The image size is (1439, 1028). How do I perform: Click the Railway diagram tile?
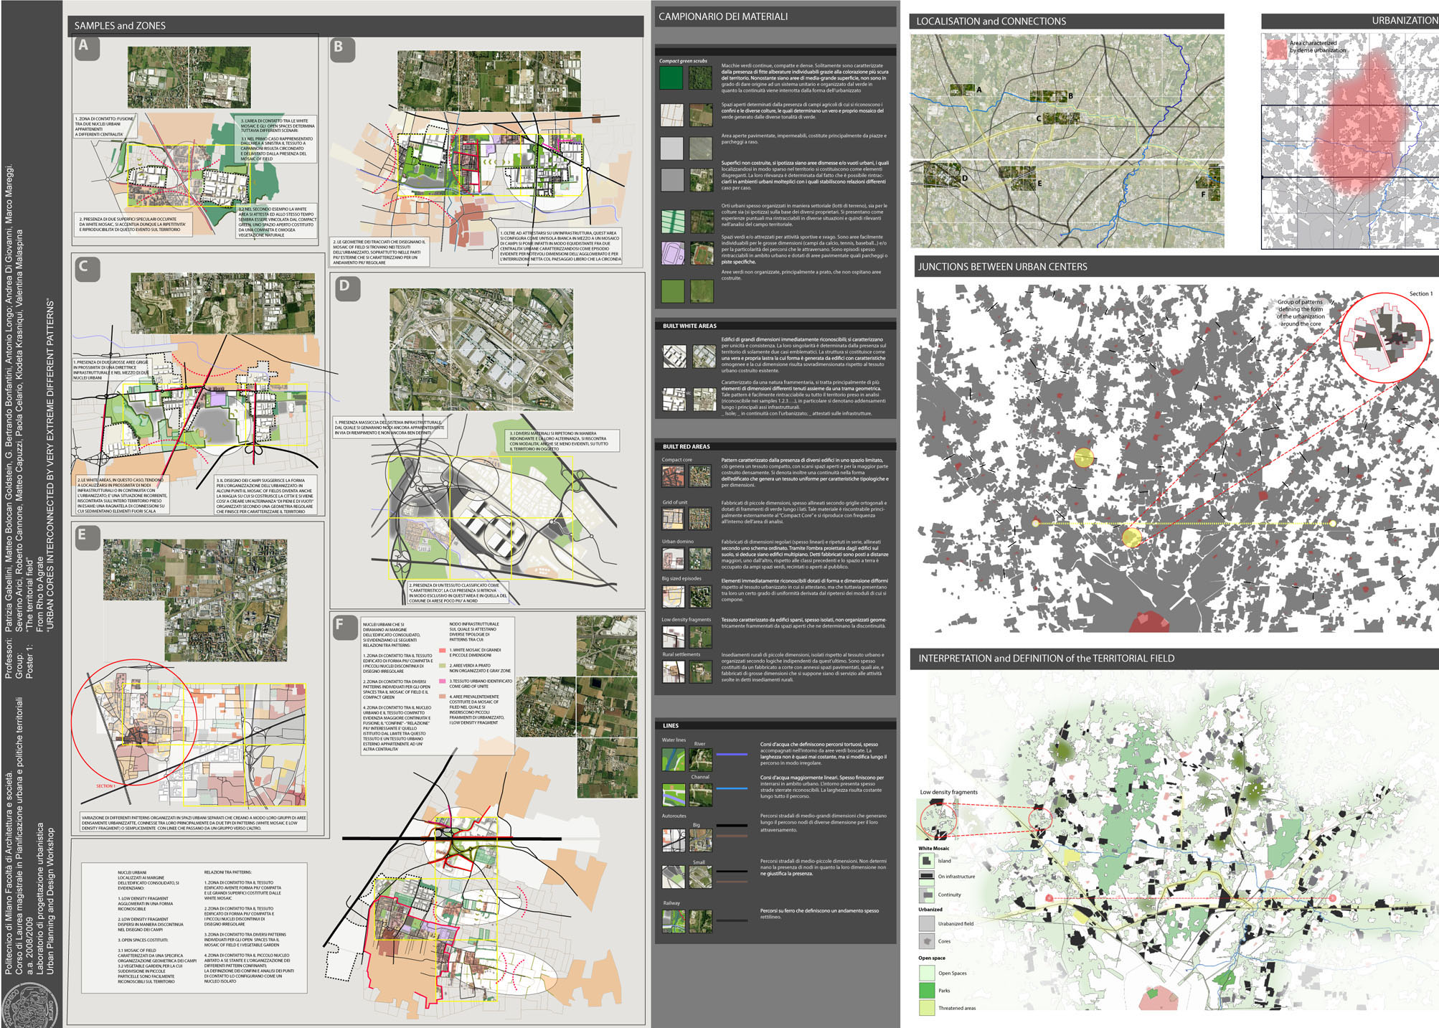coord(673,920)
